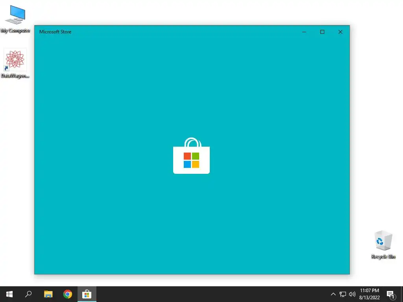Minimize the Microsoft Store window
Viewport: 403px width, 302px height.
pyautogui.click(x=304, y=32)
